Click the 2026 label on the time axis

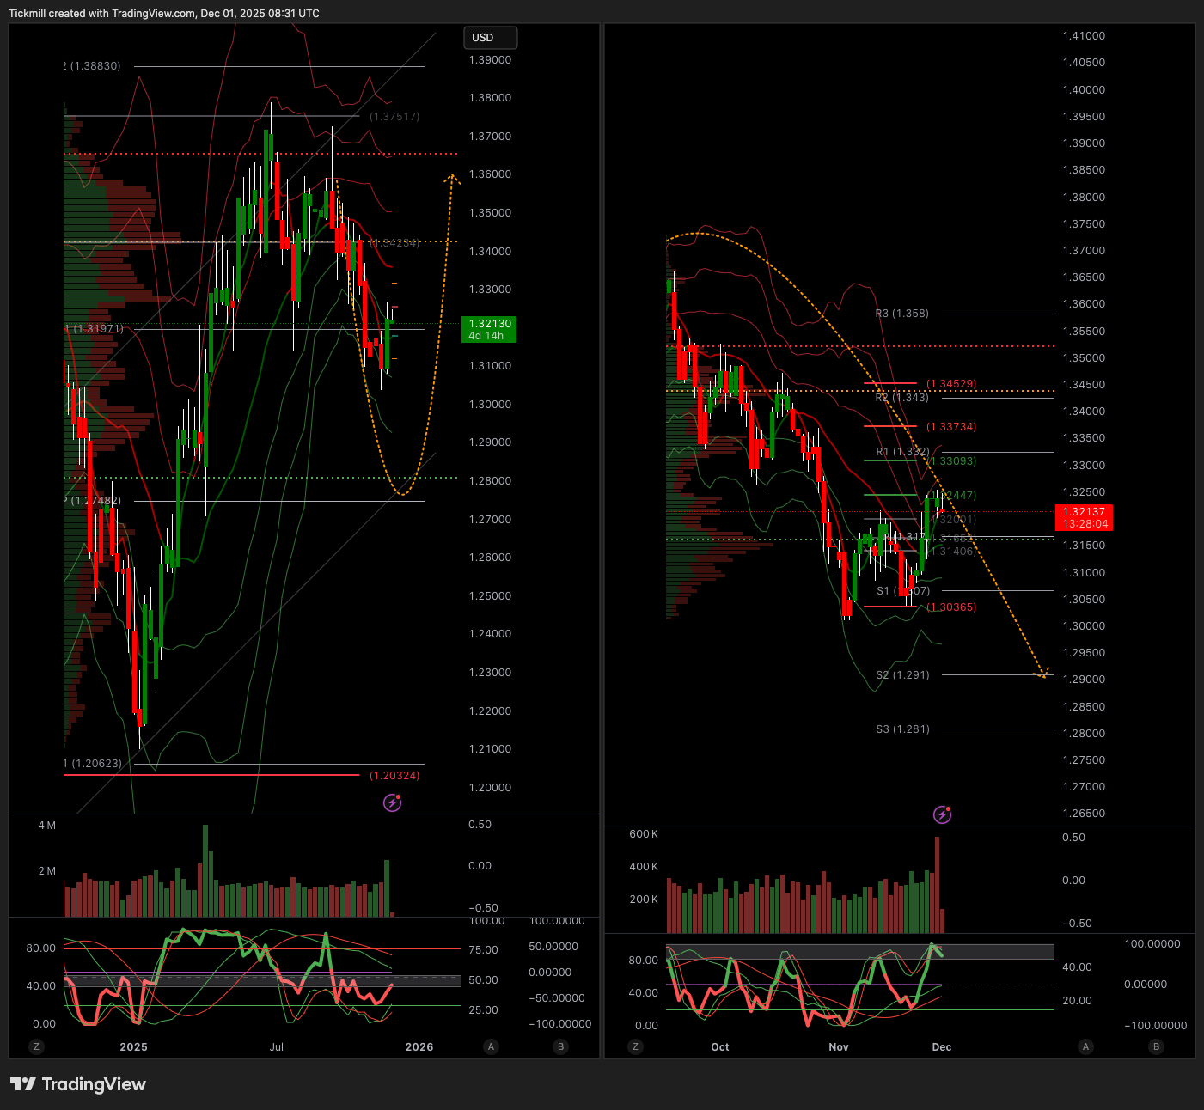pos(419,1046)
